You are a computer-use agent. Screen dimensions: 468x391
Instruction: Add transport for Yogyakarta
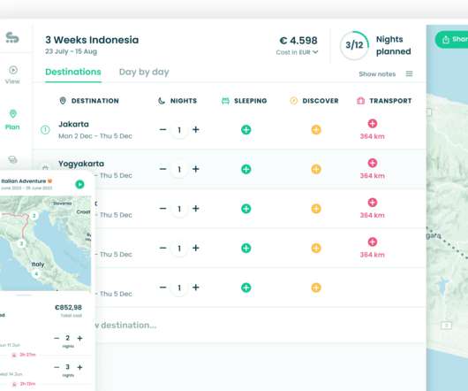pos(372,163)
